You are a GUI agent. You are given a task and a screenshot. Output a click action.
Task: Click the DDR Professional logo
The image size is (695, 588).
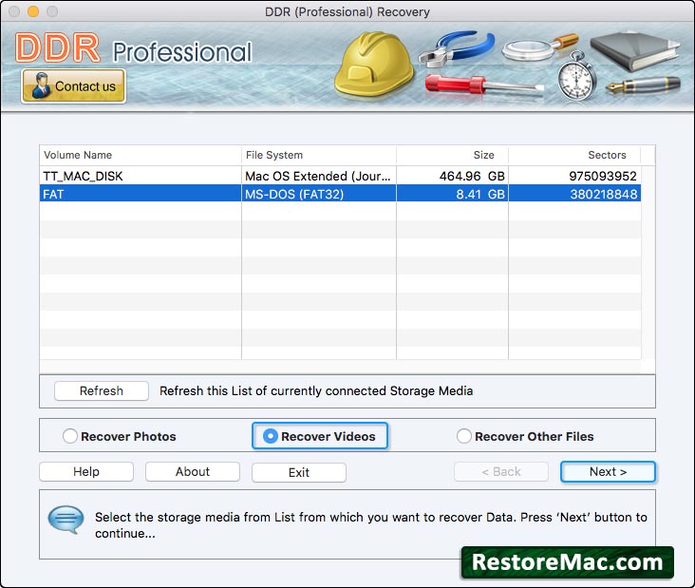click(133, 48)
